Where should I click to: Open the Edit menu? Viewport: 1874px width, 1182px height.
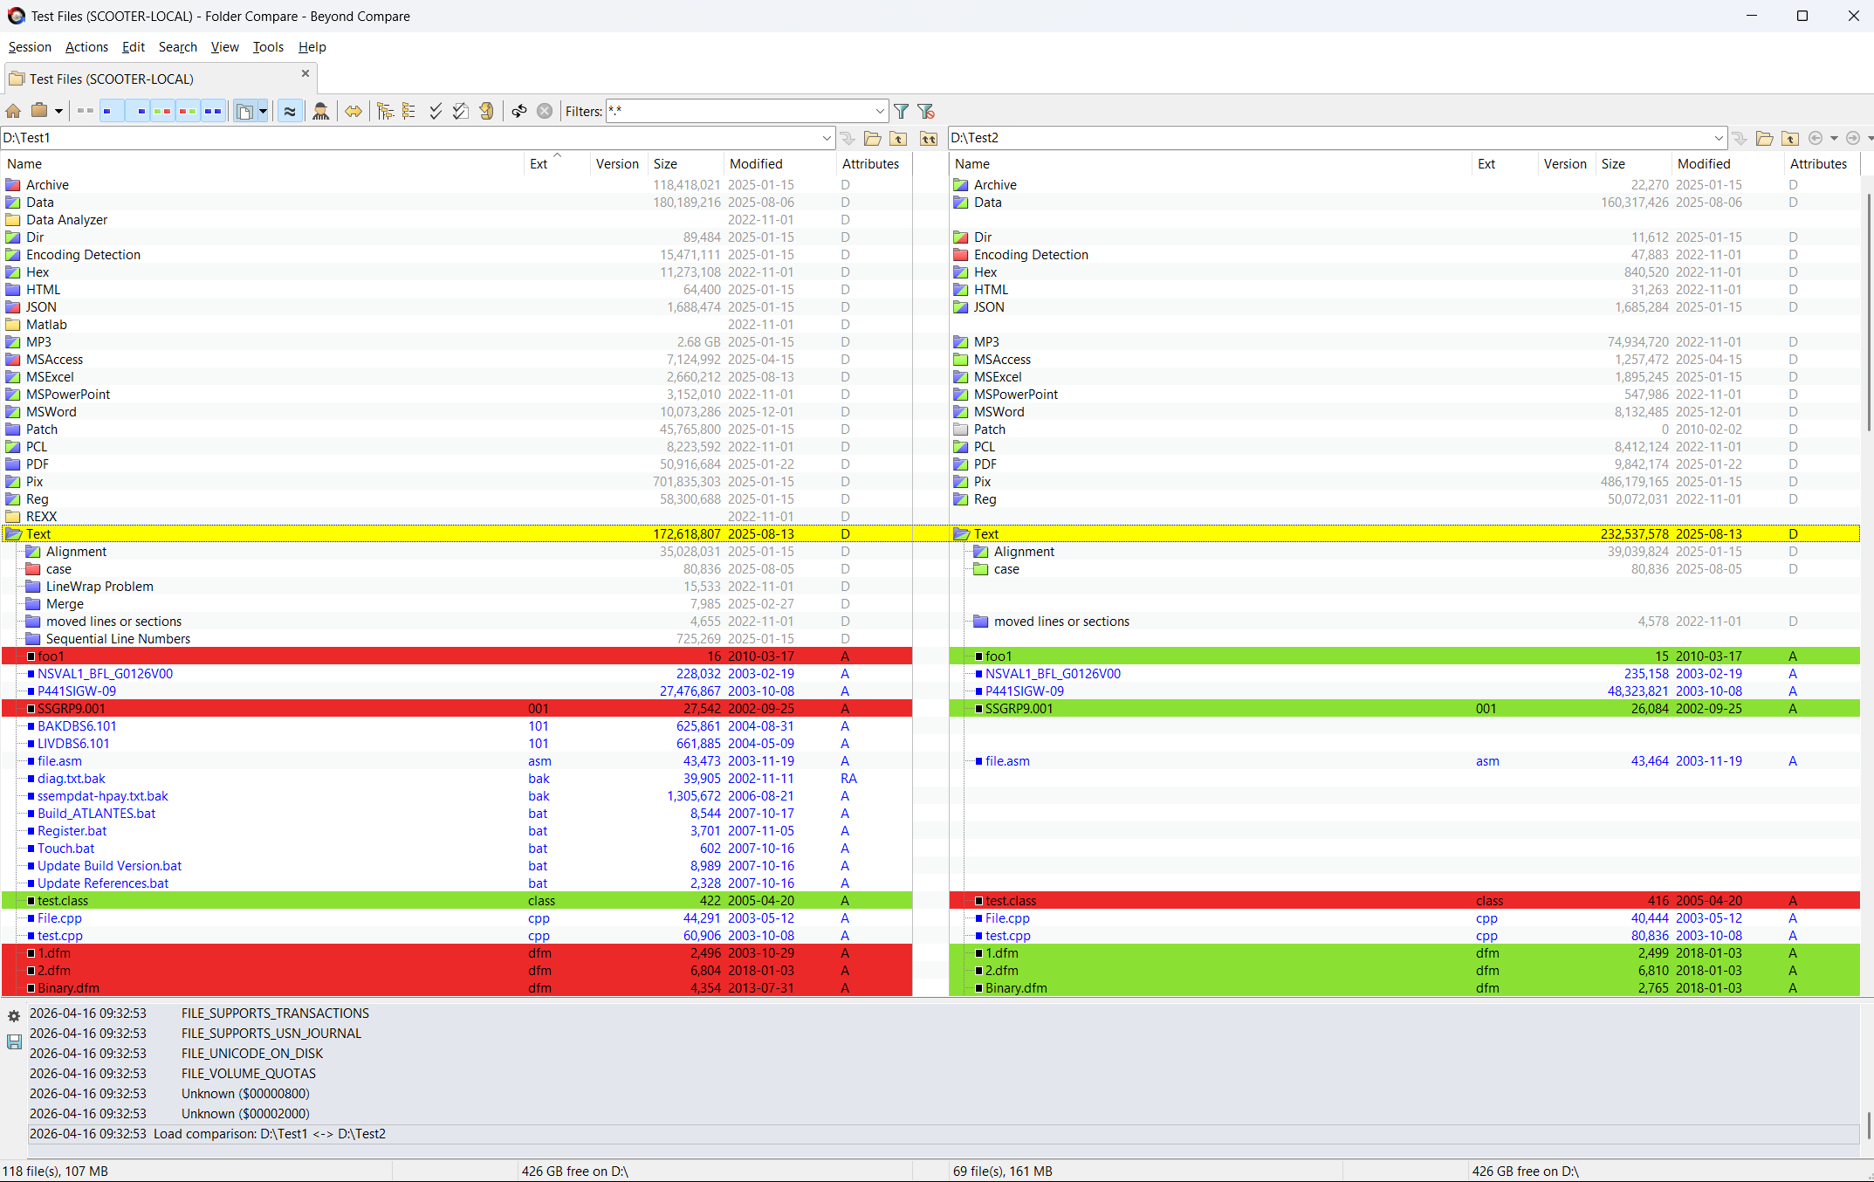tap(134, 47)
